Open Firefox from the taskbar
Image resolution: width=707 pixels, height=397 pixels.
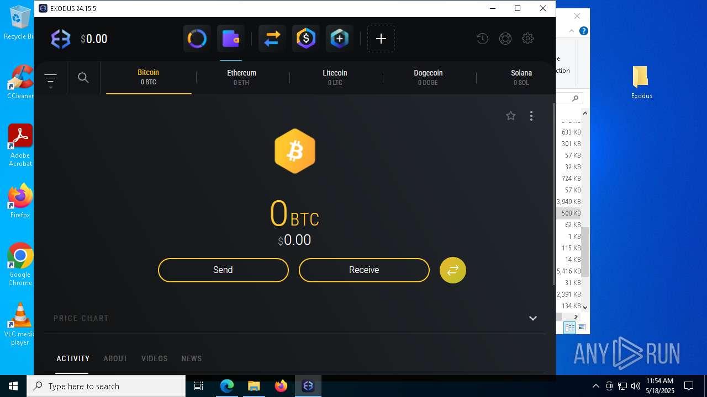click(x=281, y=386)
